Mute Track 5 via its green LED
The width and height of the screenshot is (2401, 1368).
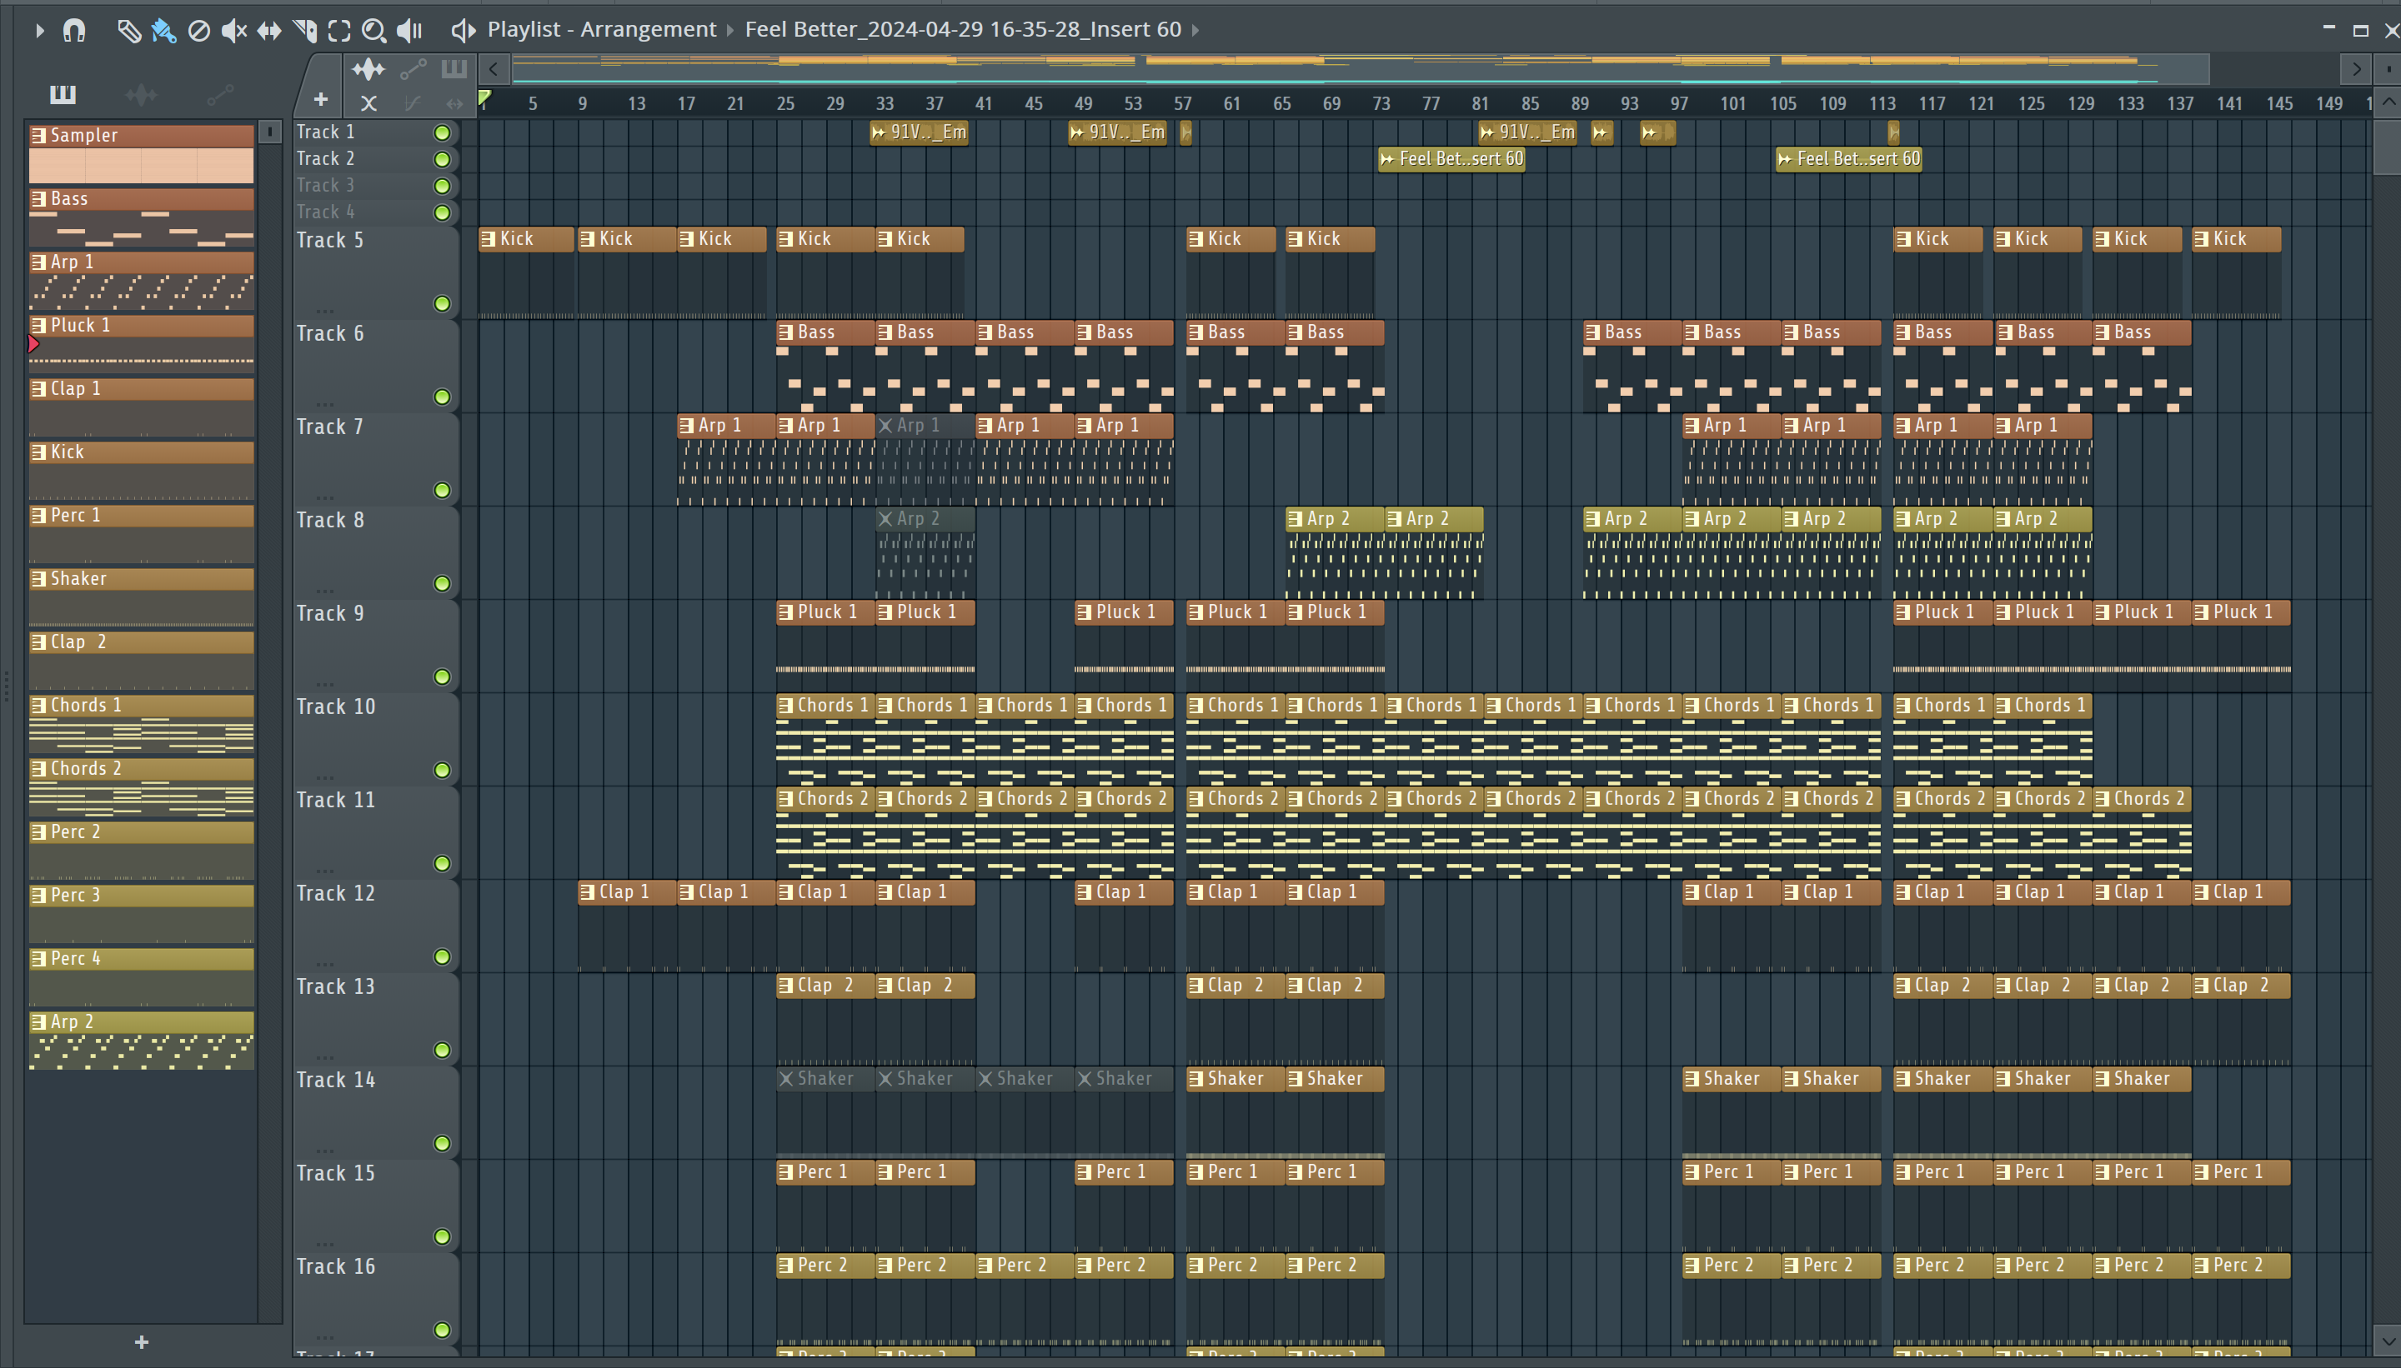(442, 303)
